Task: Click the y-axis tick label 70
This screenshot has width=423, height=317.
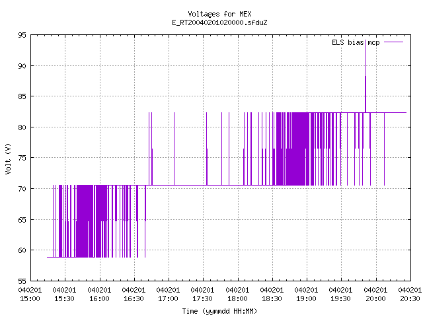Action: click(22, 189)
